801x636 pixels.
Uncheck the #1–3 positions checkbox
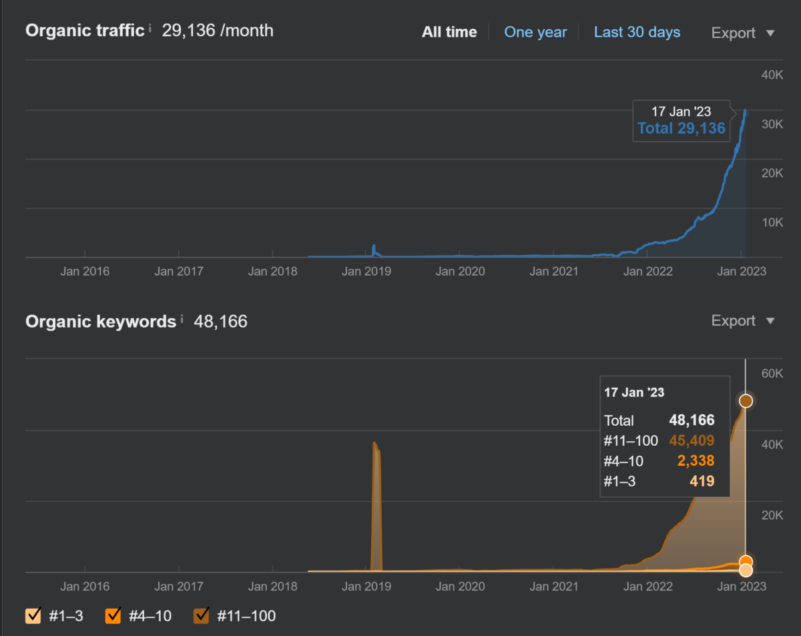pos(33,615)
